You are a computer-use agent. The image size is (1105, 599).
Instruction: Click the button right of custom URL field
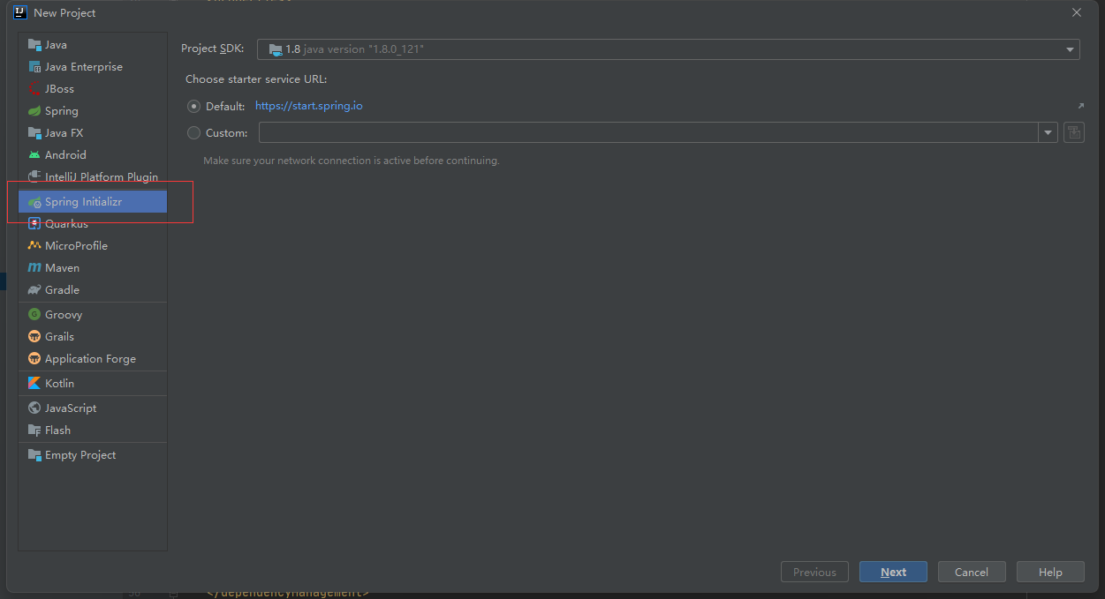[1074, 132]
